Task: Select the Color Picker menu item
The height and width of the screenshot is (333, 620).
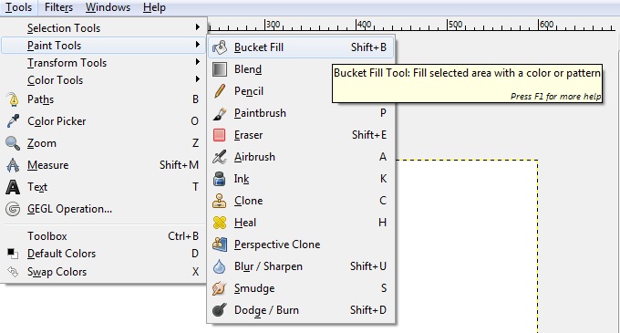Action: pyautogui.click(x=104, y=121)
